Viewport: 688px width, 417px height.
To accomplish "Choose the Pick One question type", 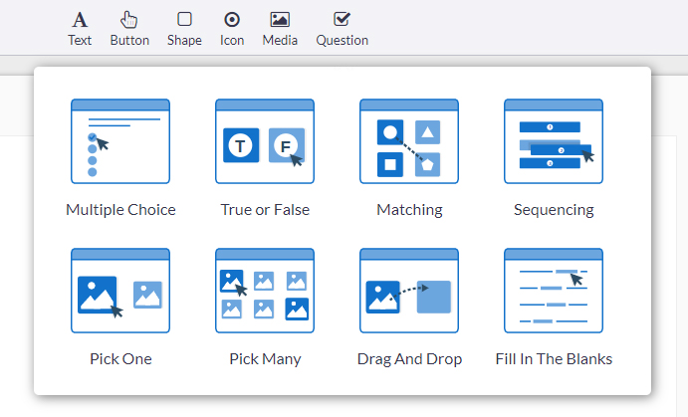I will [120, 291].
